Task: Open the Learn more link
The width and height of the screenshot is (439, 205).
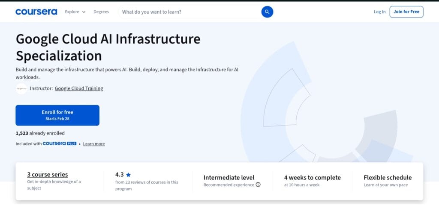Action: coord(94,144)
